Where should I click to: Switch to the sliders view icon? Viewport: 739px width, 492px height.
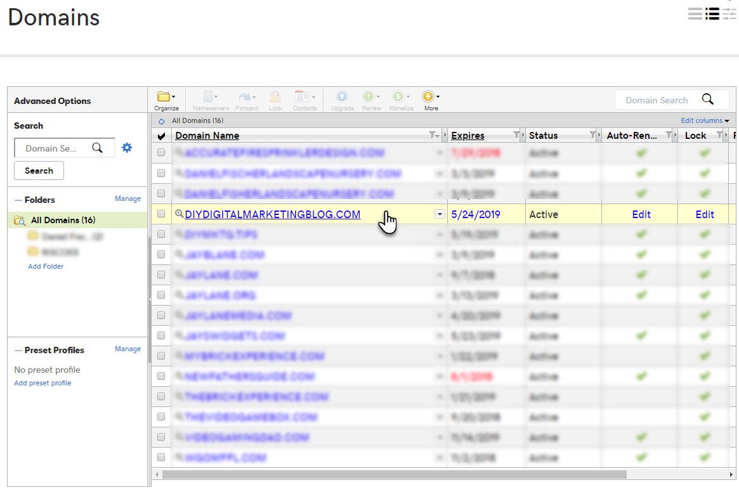point(729,14)
